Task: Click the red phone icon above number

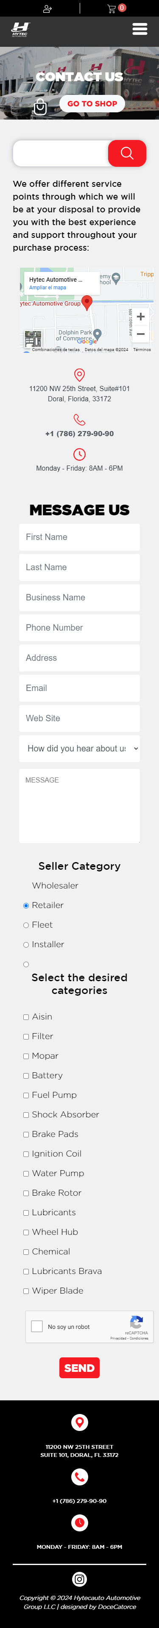Action: [80, 420]
